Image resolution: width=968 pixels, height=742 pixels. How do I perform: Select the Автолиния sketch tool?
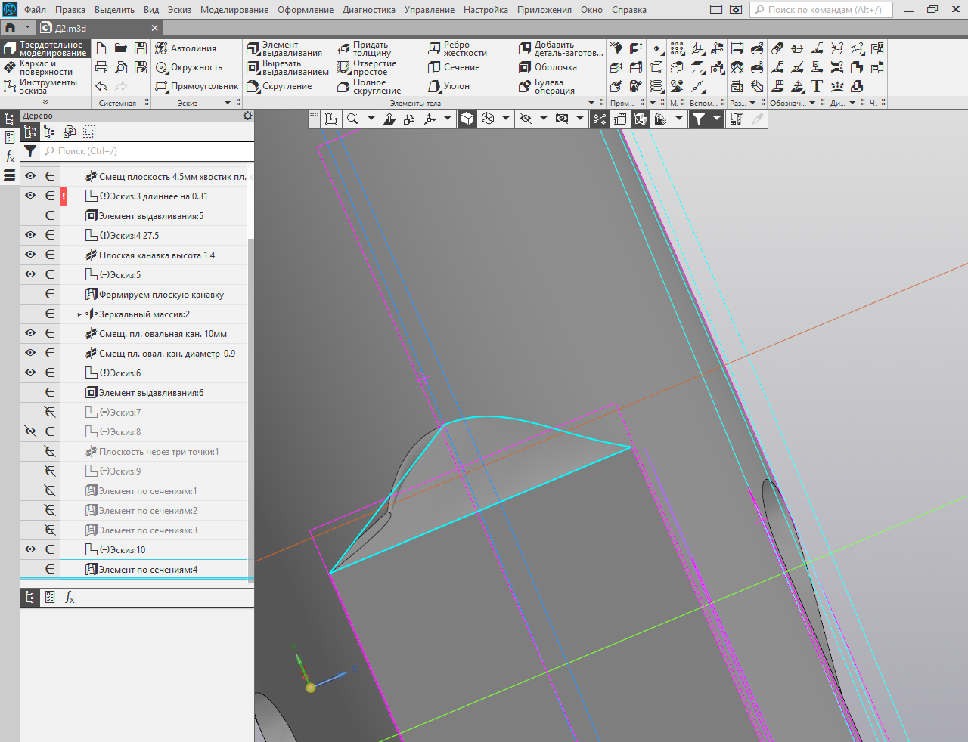(186, 48)
